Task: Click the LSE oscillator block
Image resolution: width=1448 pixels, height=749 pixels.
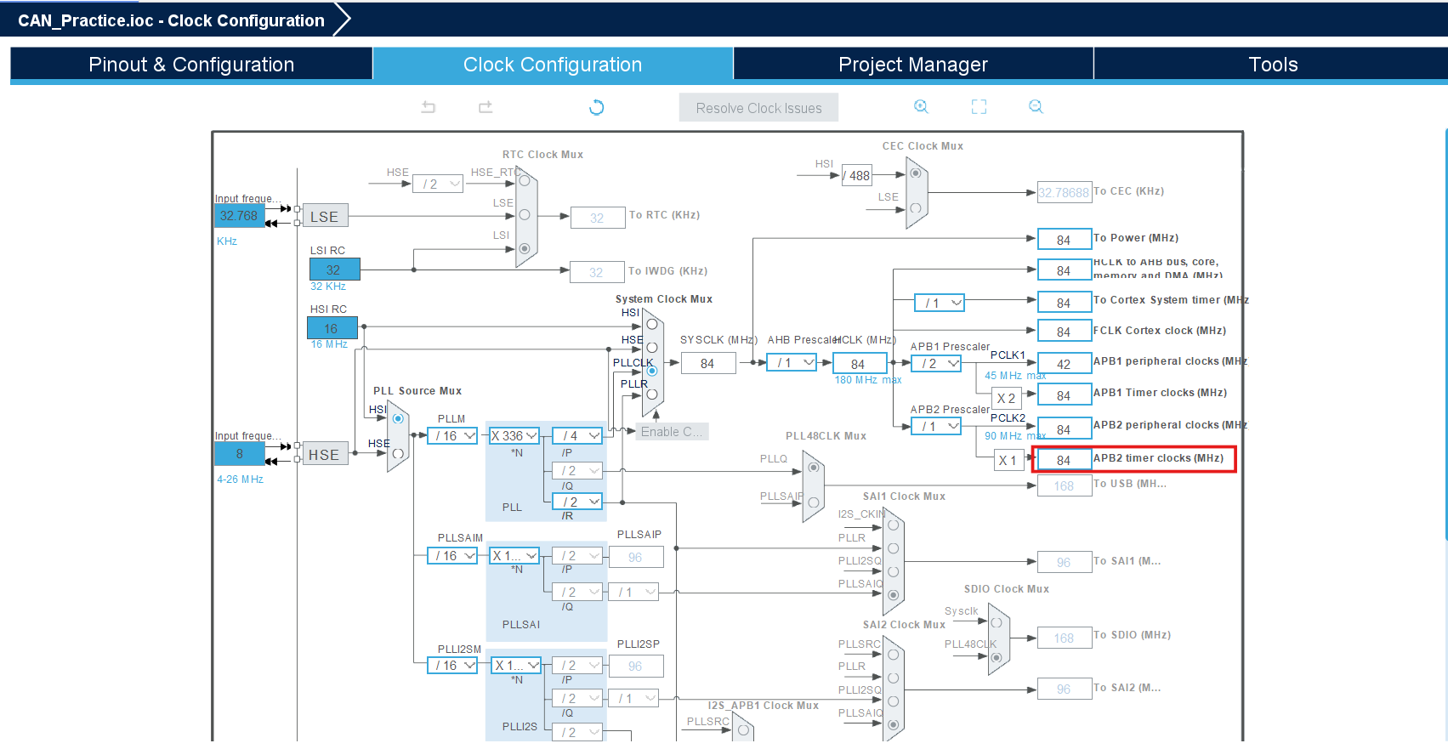Action: (324, 217)
